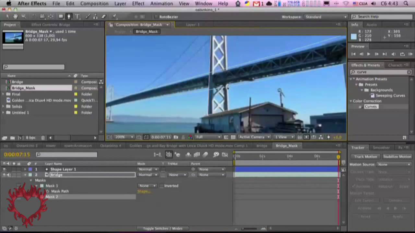
Task: Enable the RotoBezier checkbox
Action: click(156, 17)
